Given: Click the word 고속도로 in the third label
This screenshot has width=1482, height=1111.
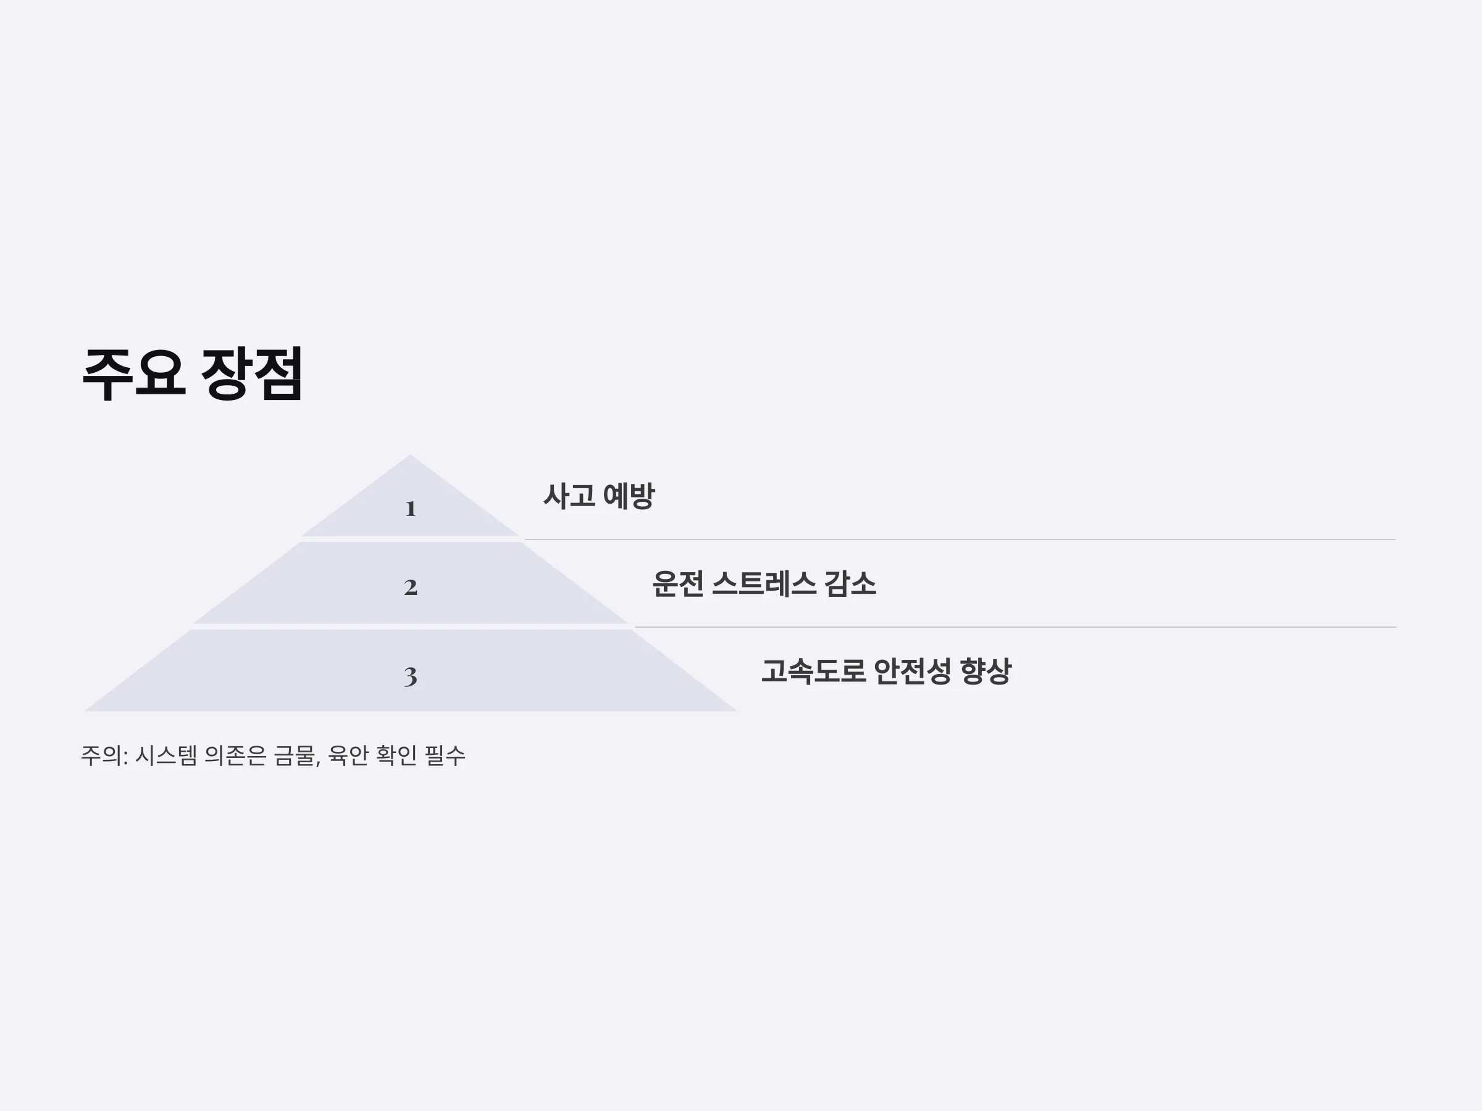Looking at the screenshot, I should (813, 672).
